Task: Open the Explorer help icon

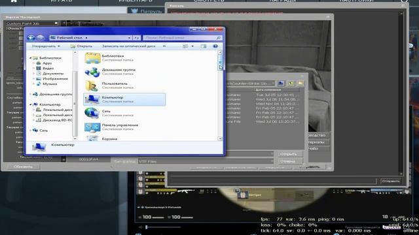Action: [x=215, y=46]
